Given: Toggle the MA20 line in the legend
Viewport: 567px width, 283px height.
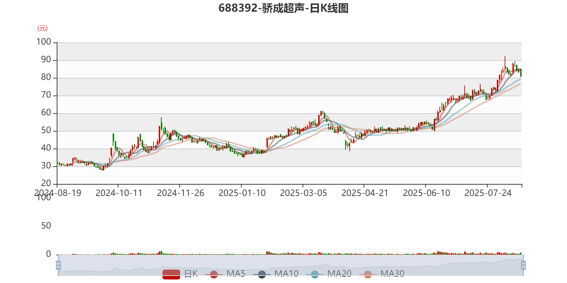Looking at the screenshot, I should 329,274.
